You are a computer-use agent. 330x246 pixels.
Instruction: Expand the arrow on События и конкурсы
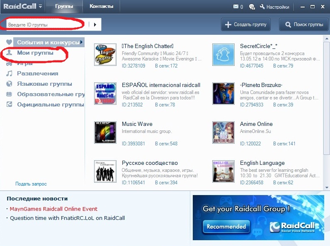pyautogui.click(x=81, y=42)
